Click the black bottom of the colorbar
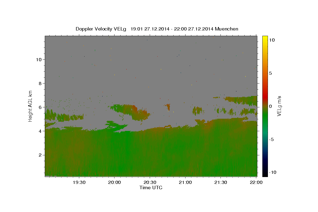318x212 pixels. (x=265, y=174)
